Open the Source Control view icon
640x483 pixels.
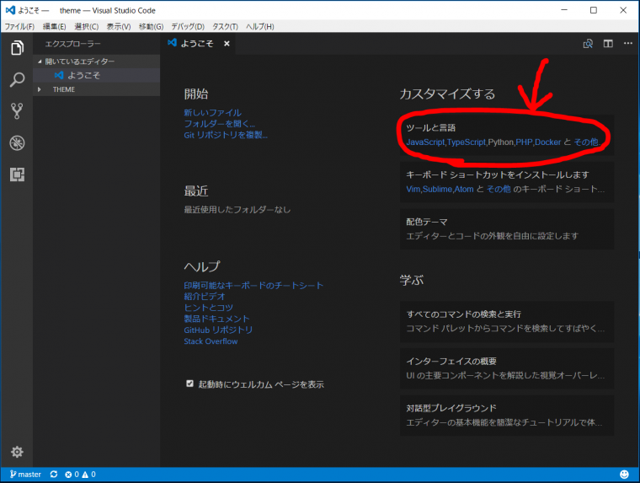17,110
